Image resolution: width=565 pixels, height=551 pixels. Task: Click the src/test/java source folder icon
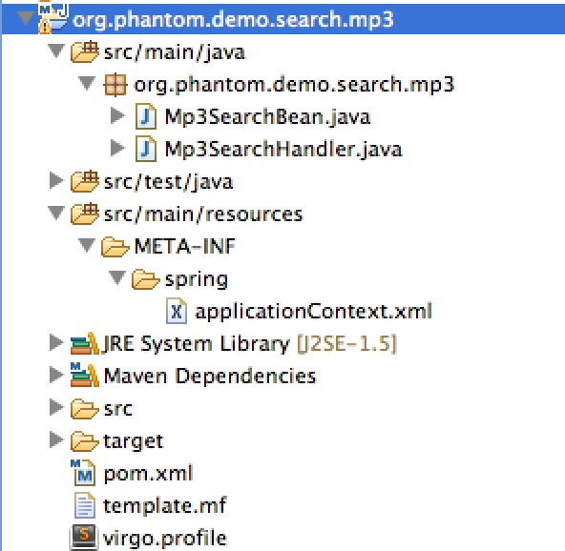coord(84,181)
